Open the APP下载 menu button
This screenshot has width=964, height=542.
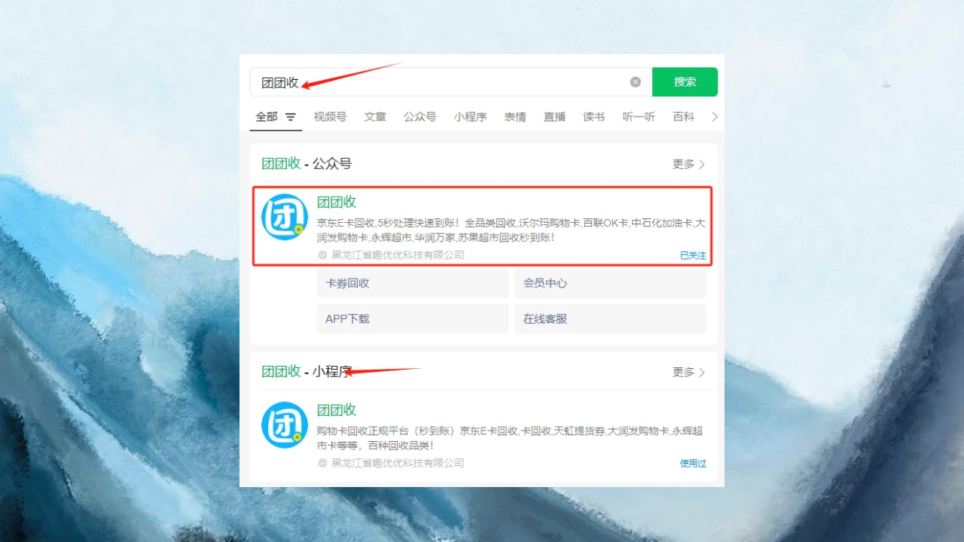tap(413, 319)
